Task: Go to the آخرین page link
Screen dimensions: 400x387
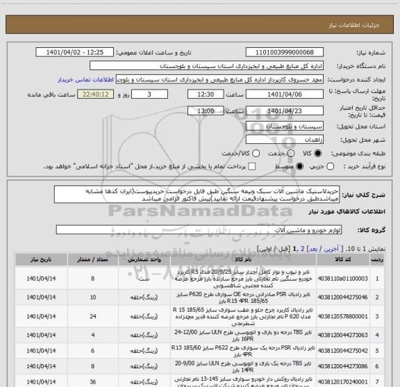Action: pyautogui.click(x=331, y=249)
